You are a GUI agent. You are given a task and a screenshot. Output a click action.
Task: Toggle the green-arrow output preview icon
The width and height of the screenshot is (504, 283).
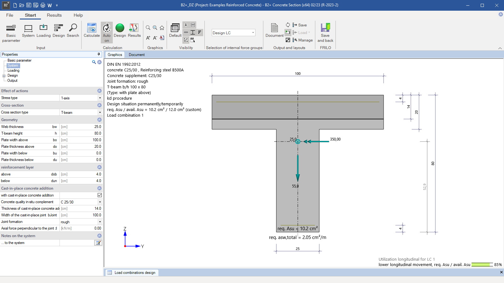coord(288,32)
